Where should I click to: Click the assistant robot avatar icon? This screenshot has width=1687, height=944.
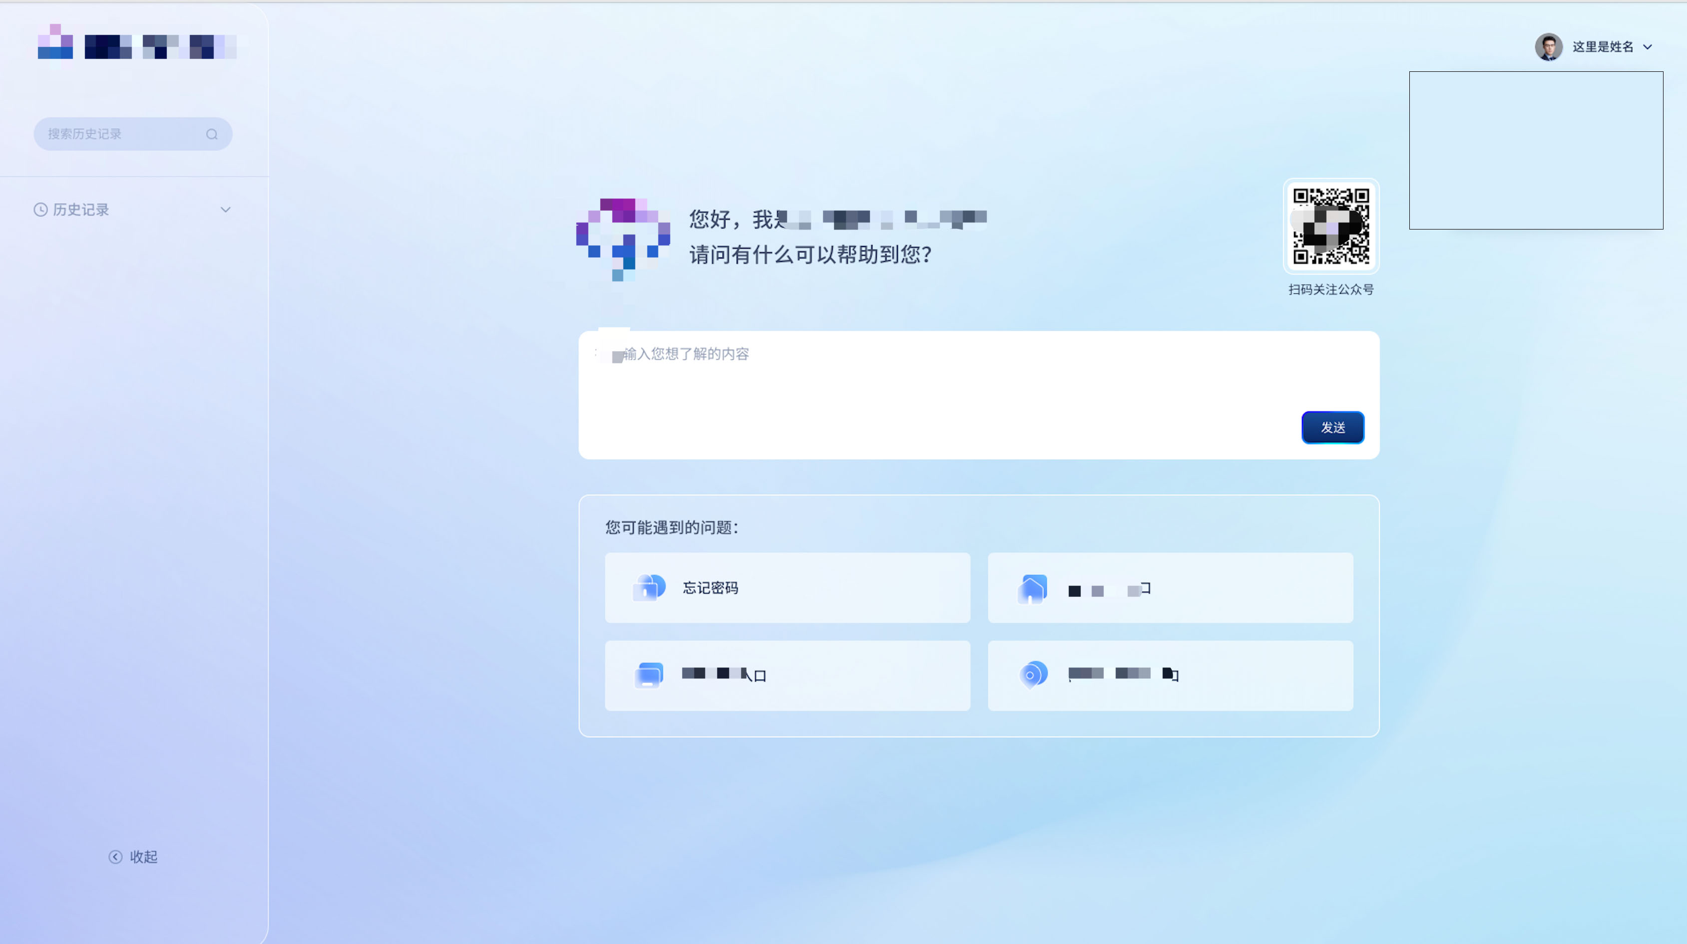coord(623,238)
